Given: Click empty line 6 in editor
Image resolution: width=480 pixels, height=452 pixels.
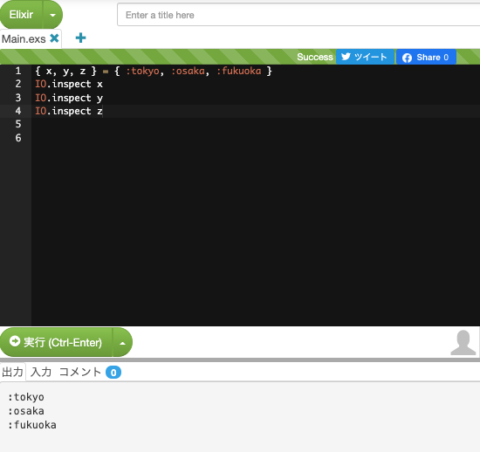Looking at the screenshot, I should (256, 138).
